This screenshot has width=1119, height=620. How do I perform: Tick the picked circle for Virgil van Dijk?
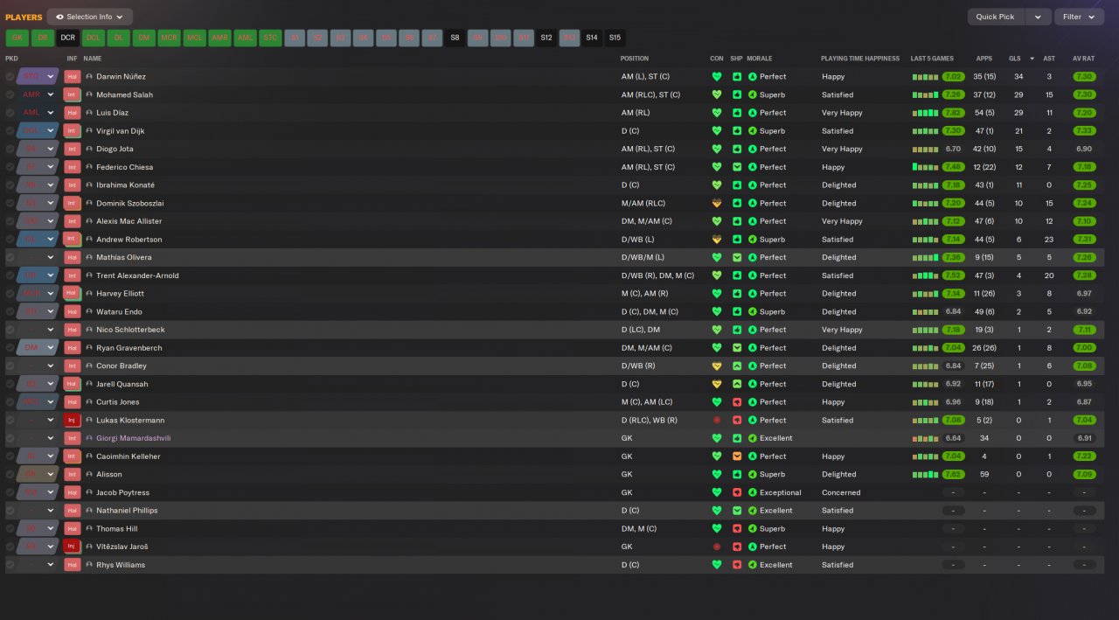coord(10,131)
